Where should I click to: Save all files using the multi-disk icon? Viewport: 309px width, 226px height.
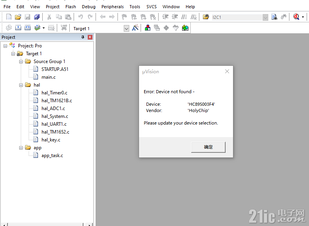tap(37, 17)
